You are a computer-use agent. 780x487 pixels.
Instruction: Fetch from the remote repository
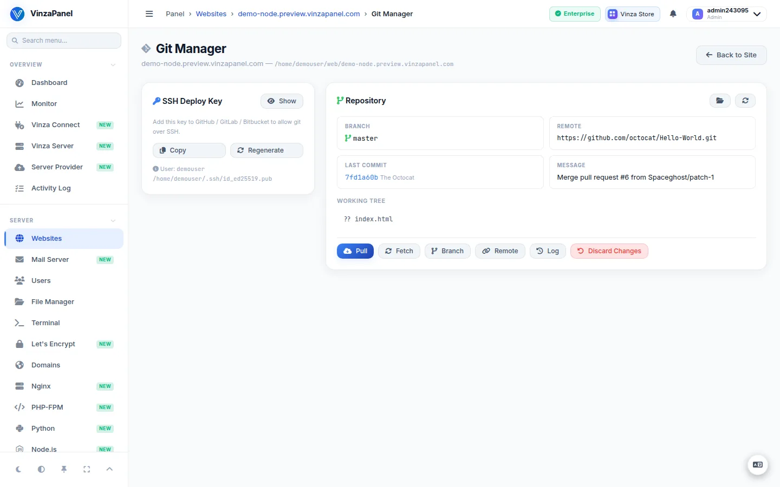pyautogui.click(x=399, y=251)
